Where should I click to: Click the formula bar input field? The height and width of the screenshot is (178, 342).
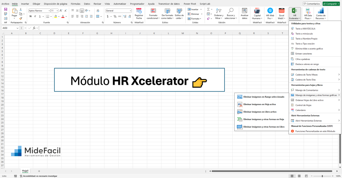(x=190, y=28)
